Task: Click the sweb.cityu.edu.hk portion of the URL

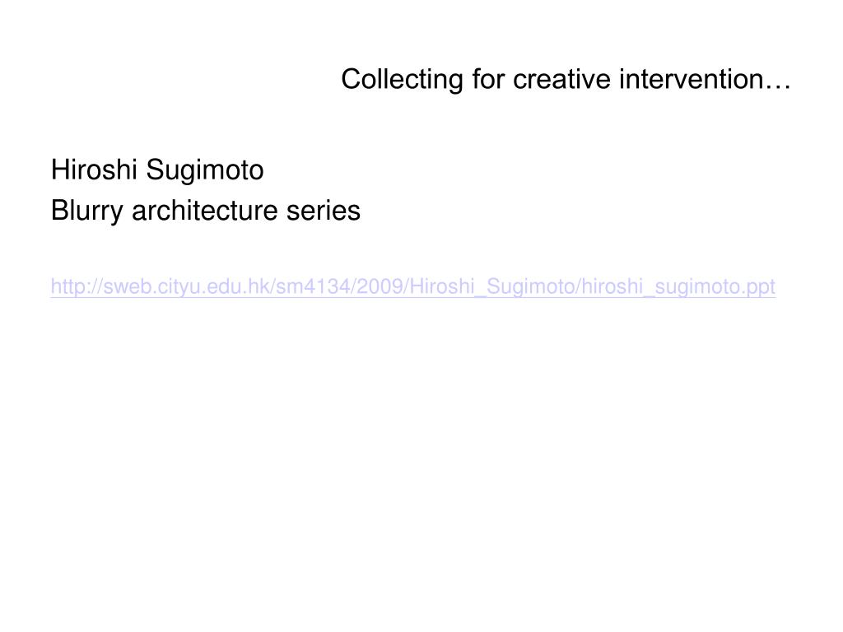Action: coord(187,286)
